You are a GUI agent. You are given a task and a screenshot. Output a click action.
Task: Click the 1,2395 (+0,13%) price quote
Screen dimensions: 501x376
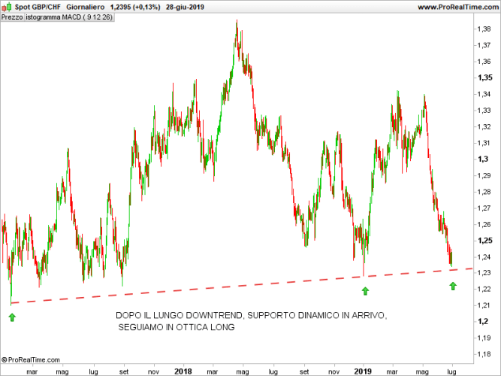(135, 7)
